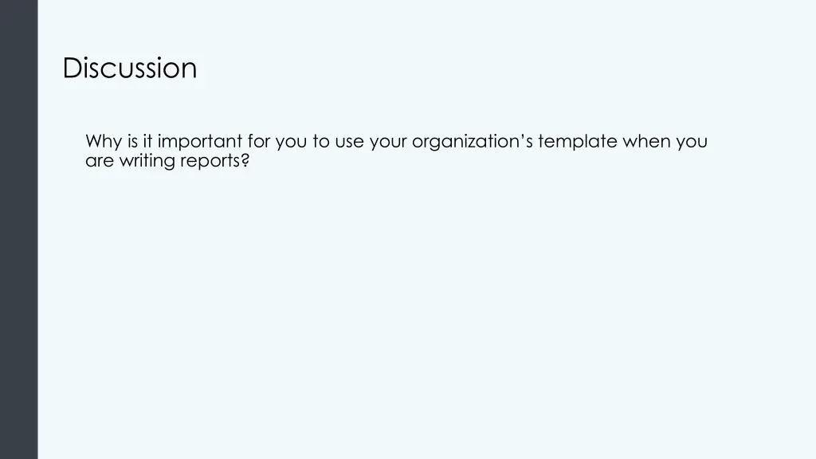
Task: Click the first "you" after "for"
Action: (291, 142)
